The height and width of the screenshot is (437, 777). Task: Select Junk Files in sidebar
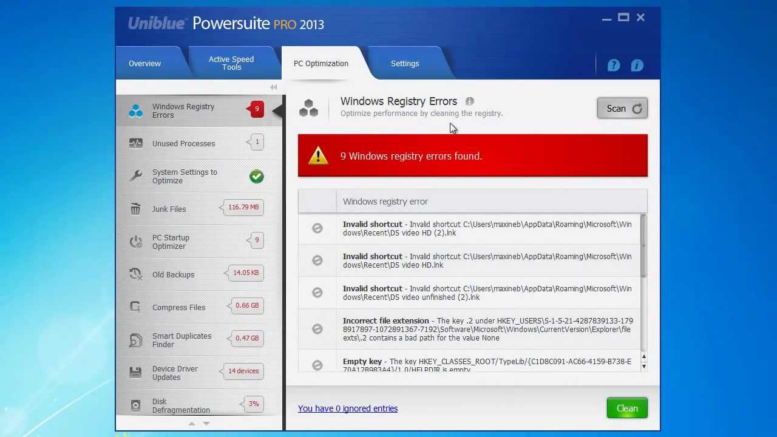point(198,209)
